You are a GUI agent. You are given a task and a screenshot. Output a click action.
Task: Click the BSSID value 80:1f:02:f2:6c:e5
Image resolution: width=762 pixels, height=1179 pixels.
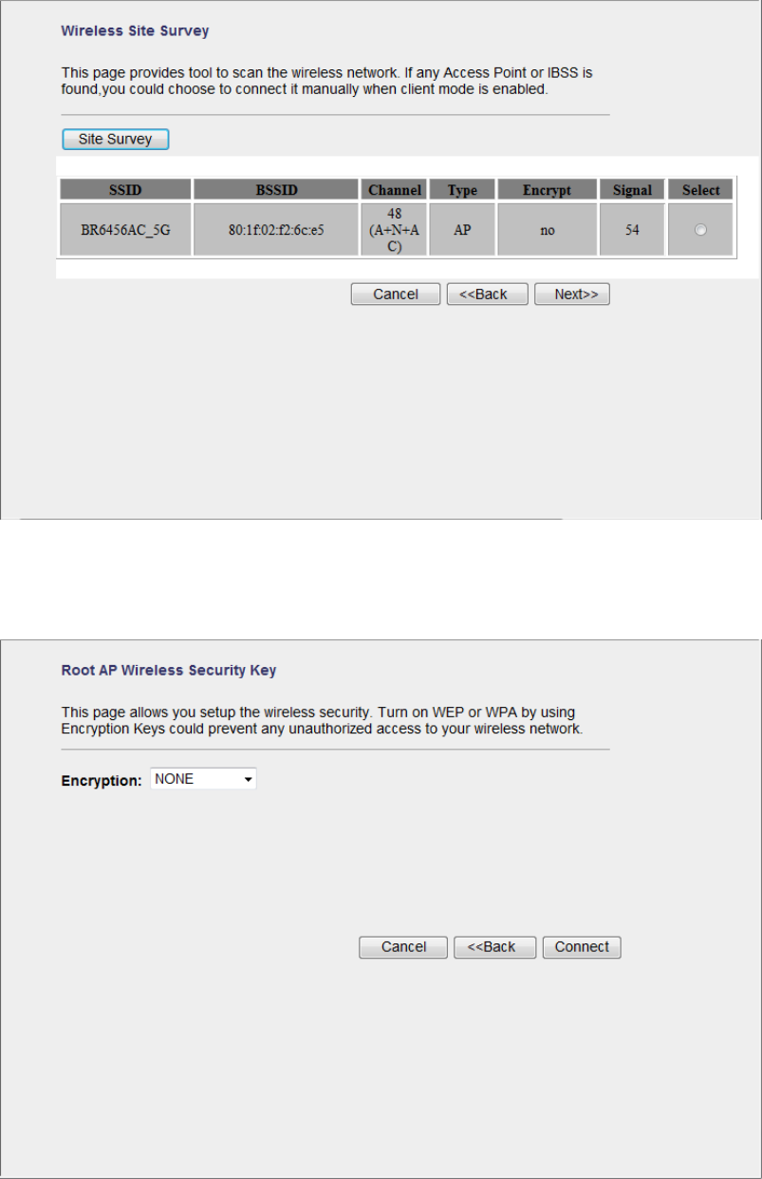tap(275, 229)
